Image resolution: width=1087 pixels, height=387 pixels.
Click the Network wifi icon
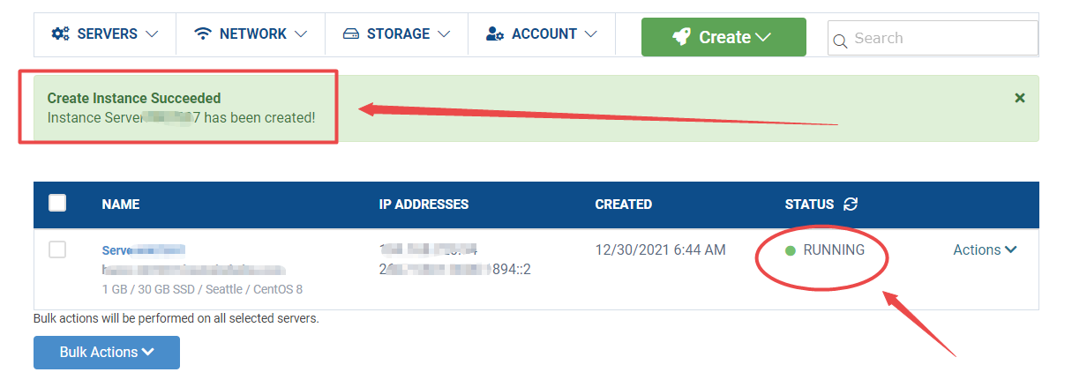(x=203, y=33)
